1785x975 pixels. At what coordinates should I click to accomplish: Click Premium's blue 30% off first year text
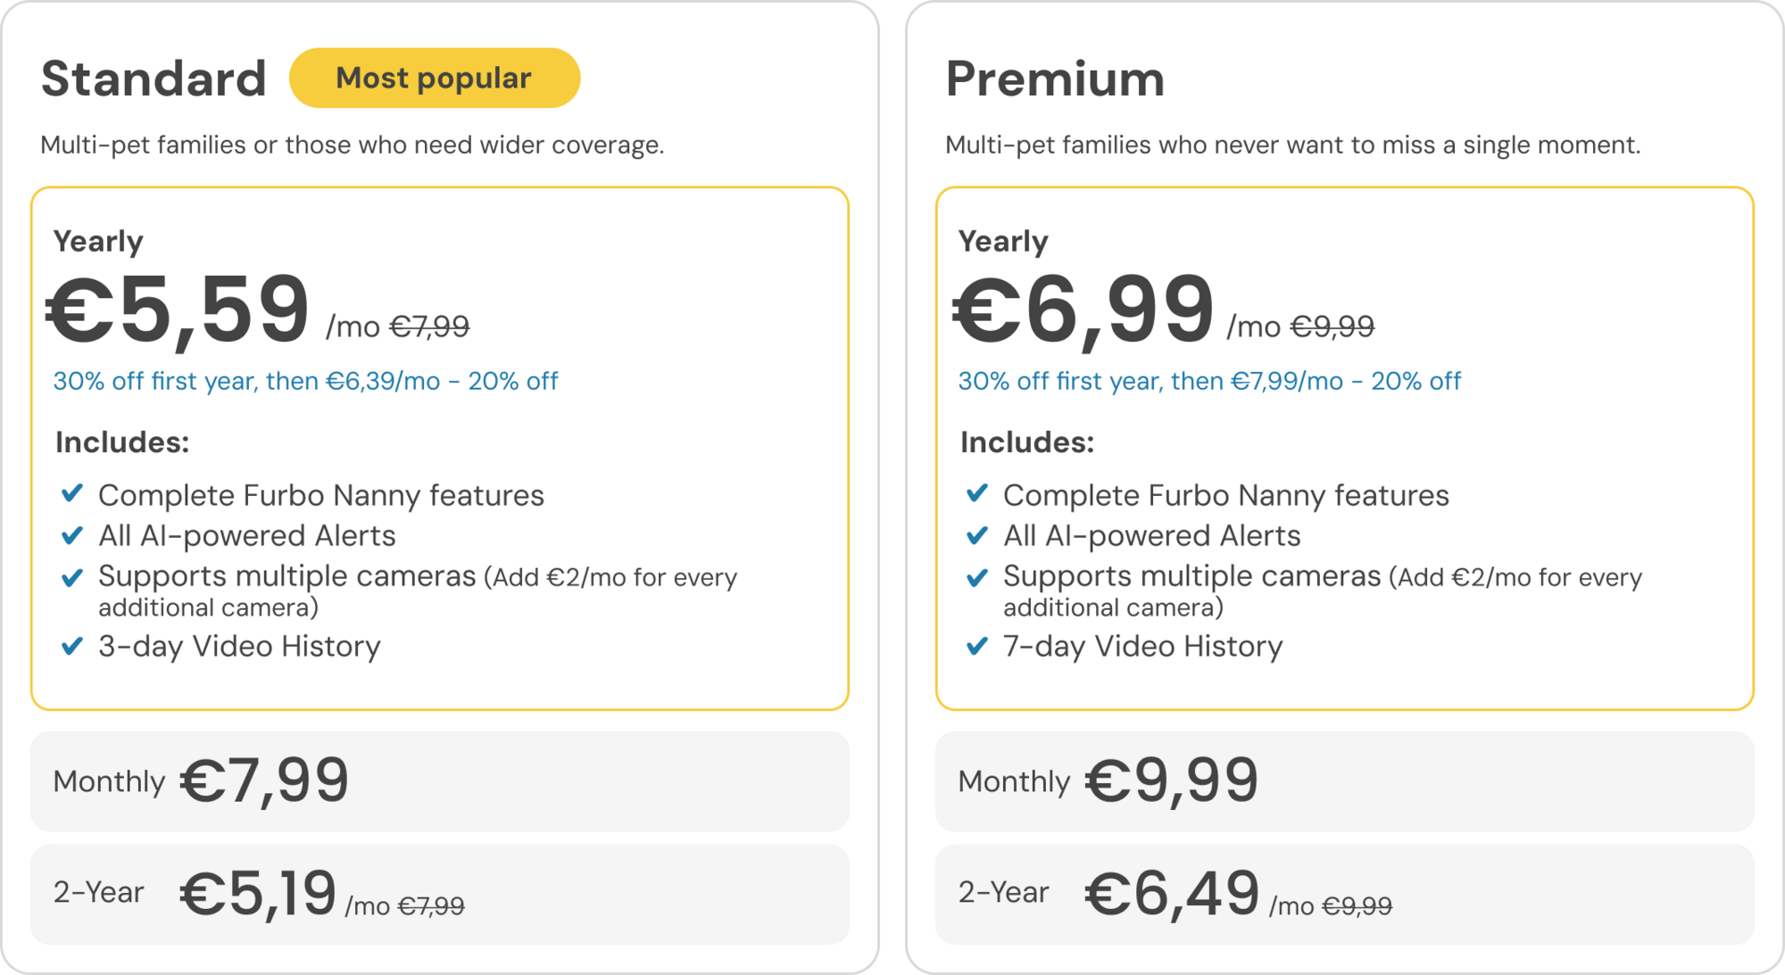[1209, 382]
